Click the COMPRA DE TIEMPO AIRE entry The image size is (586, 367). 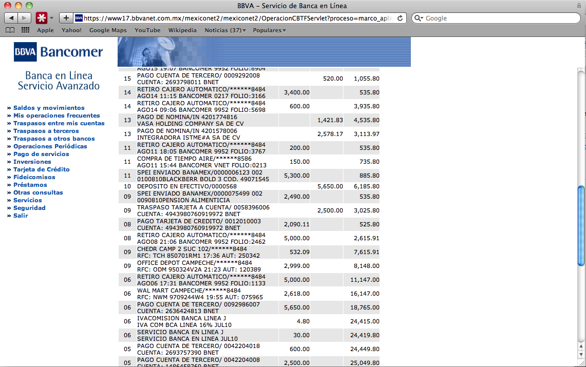coord(202,162)
